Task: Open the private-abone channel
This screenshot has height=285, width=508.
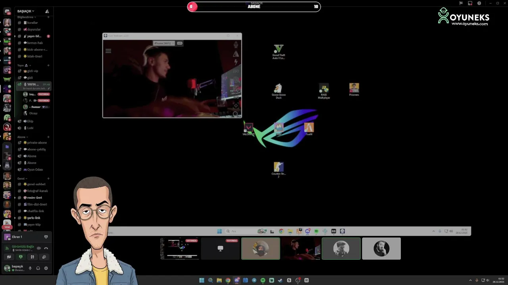Action: coord(34,142)
